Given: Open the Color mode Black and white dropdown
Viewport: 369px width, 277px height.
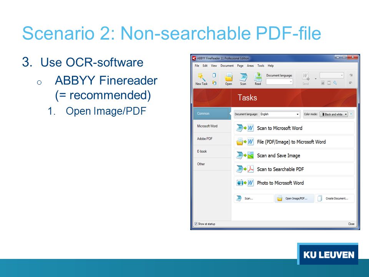Looking at the screenshot, I should 334,114.
